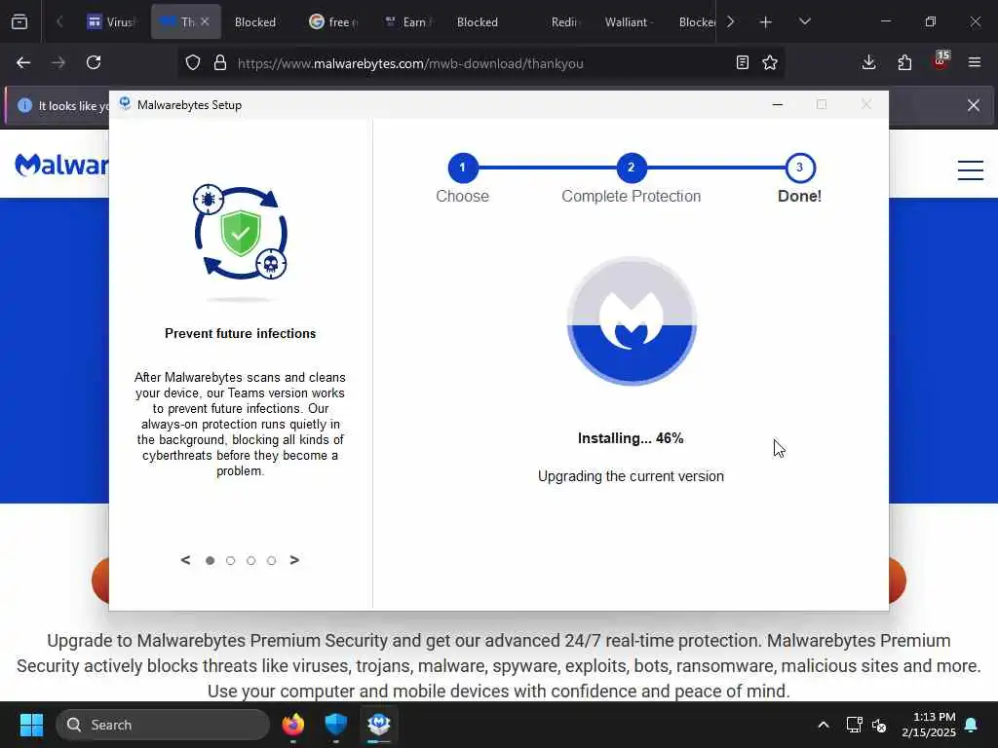Switch to the Virus tab
998x748 pixels.
coord(111,21)
